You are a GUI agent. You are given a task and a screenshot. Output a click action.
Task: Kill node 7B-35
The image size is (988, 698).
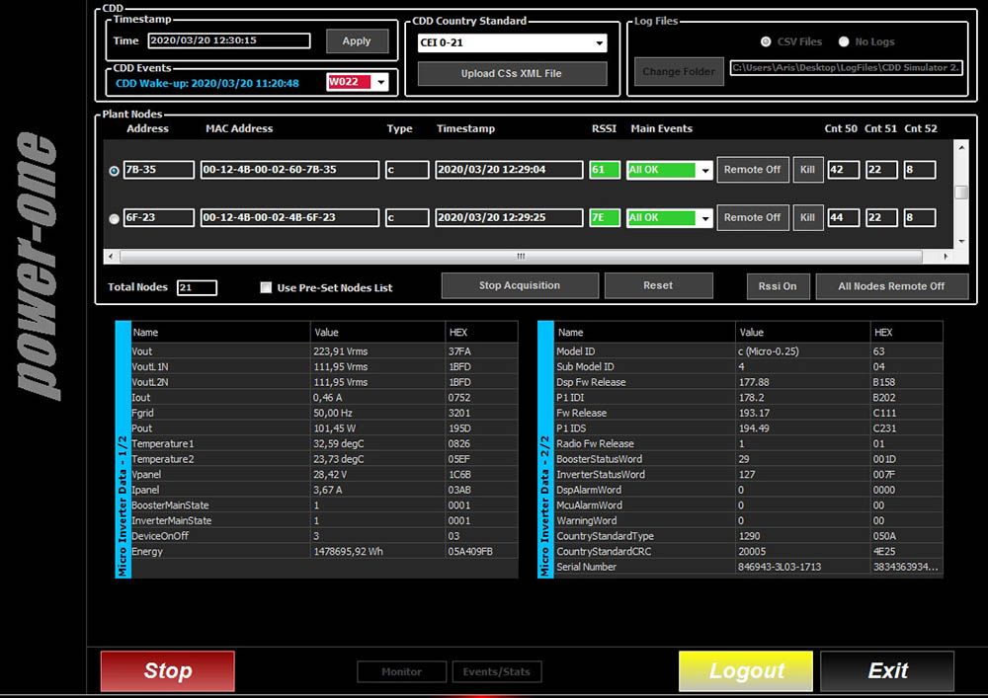pos(808,170)
